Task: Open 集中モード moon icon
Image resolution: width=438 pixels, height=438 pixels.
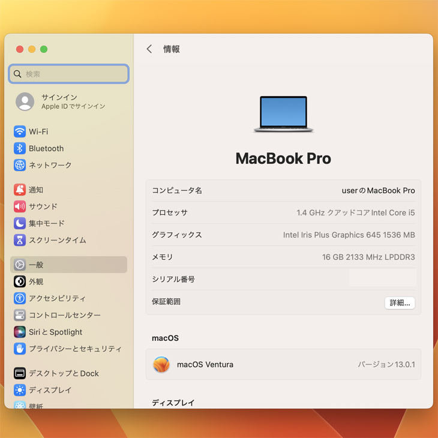Action: click(x=20, y=223)
